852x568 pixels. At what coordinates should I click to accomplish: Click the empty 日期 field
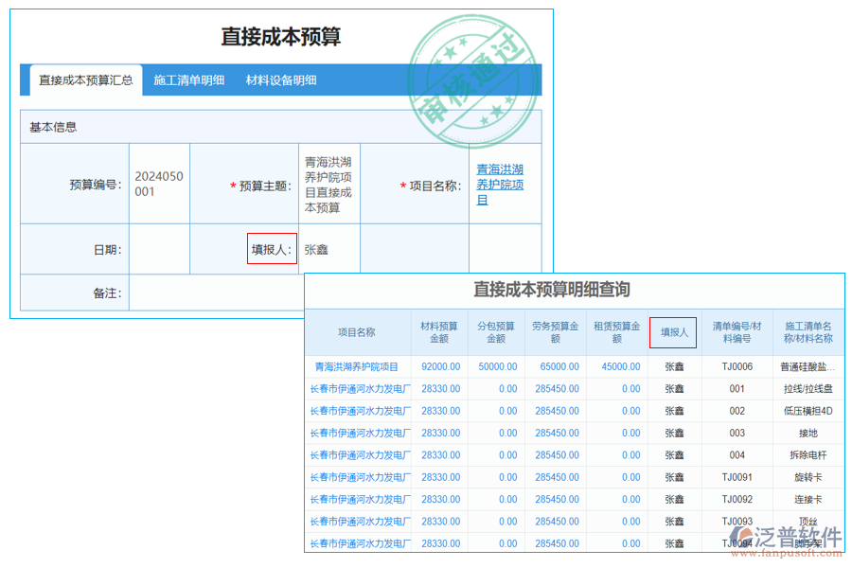point(159,250)
